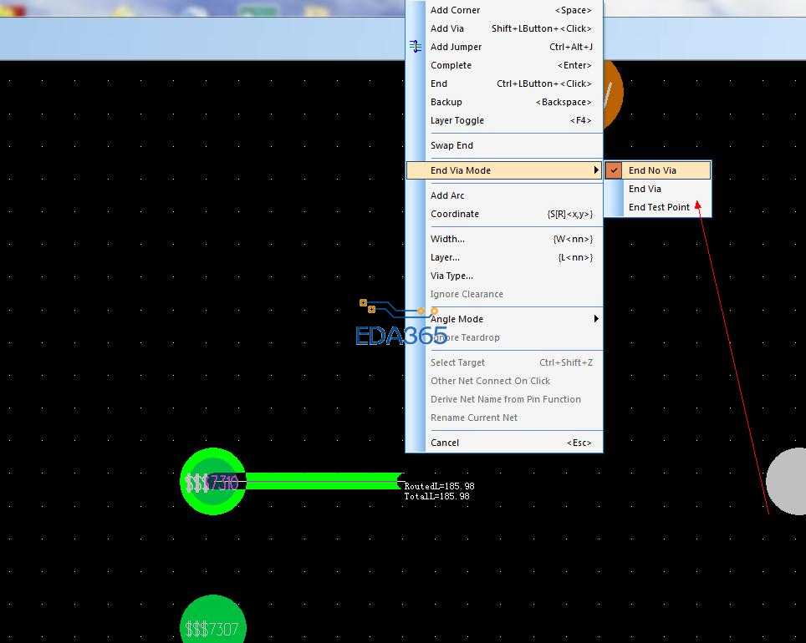The height and width of the screenshot is (643, 806).
Task: Click the TotalL=185.98 length readout
Action: pos(437,496)
